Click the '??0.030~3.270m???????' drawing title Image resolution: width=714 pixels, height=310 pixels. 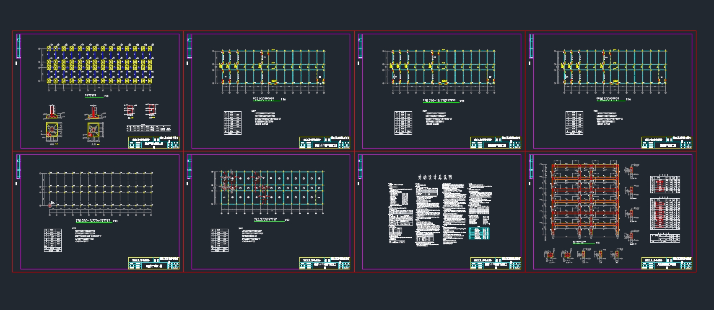93,220
